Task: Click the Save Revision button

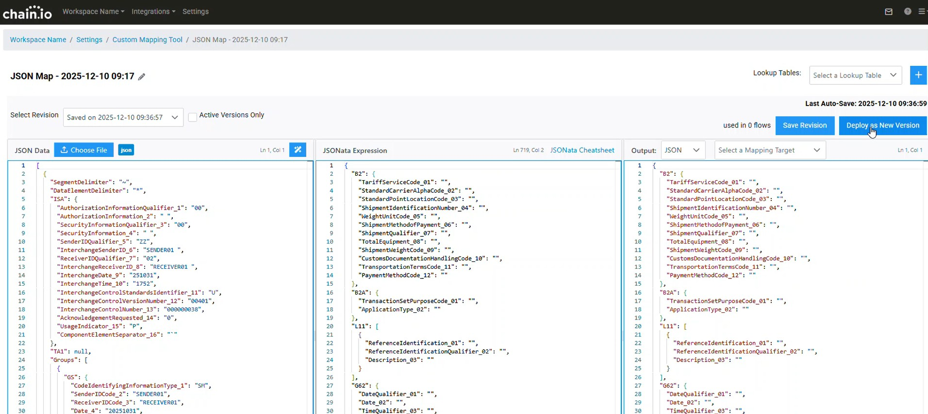Action: [805, 125]
